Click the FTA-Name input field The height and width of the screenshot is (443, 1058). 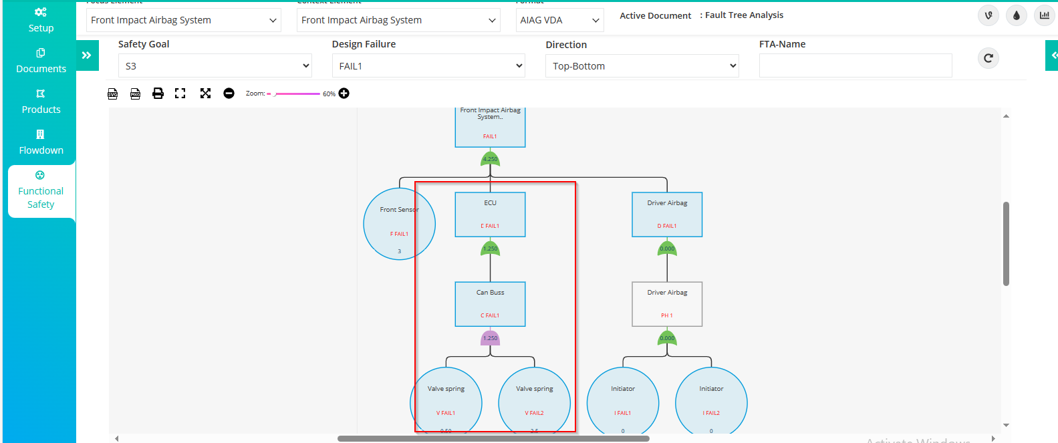pyautogui.click(x=855, y=65)
